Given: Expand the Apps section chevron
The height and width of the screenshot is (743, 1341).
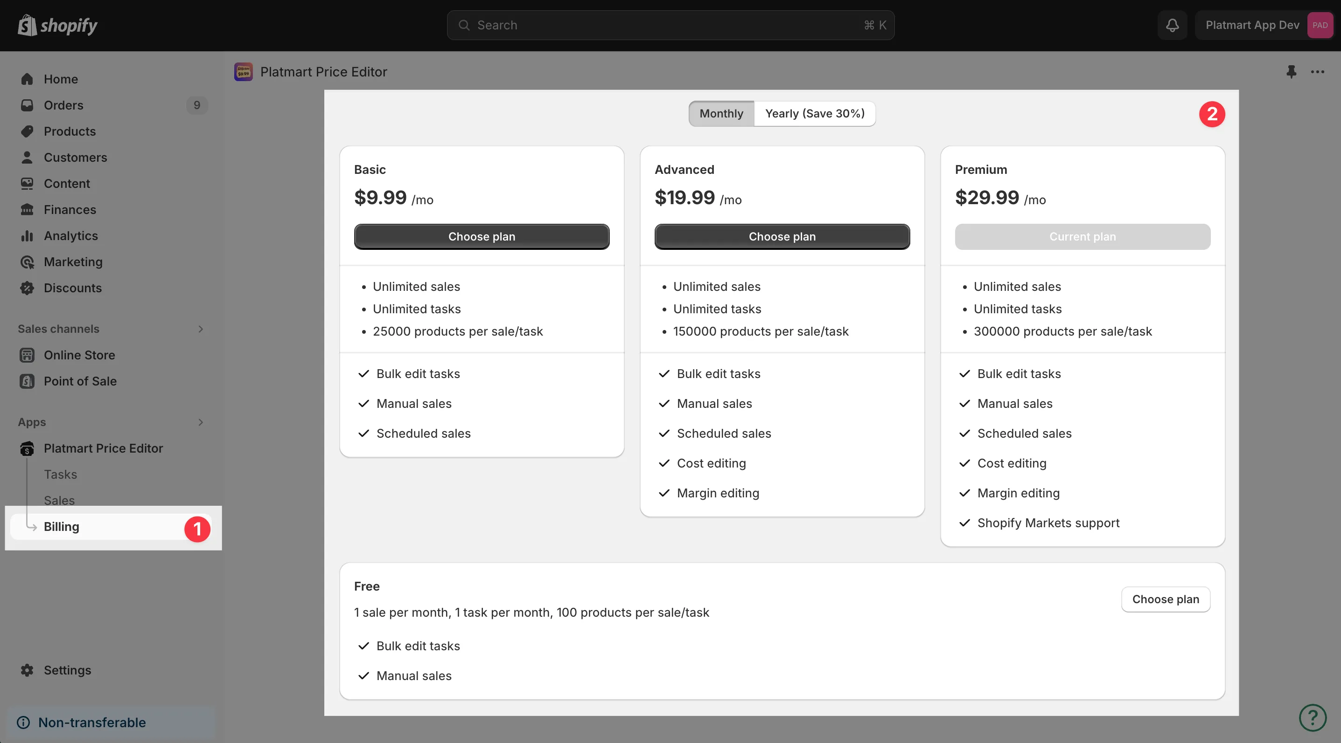Looking at the screenshot, I should [x=201, y=422].
